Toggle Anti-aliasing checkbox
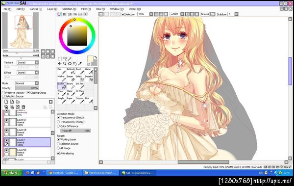 click(x=58, y=153)
